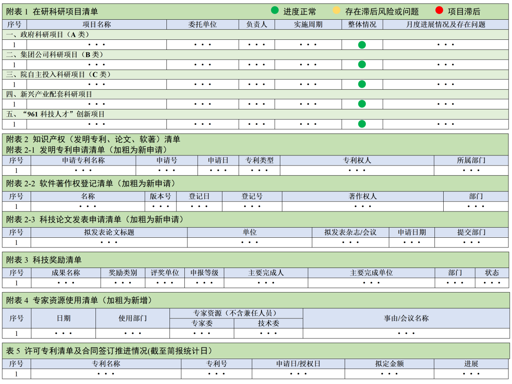This screenshot has height=384, width=512.
Task: Click the 专利类型 column header
Action: (x=259, y=160)
